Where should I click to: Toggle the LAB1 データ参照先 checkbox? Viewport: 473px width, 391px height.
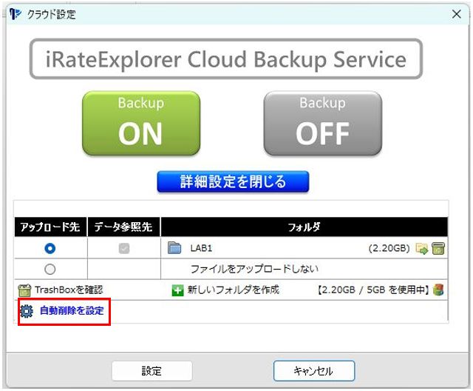[x=124, y=249]
